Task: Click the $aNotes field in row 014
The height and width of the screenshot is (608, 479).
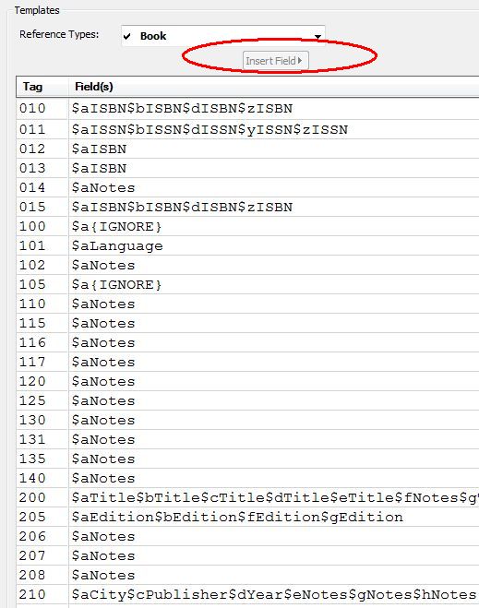Action: [103, 187]
